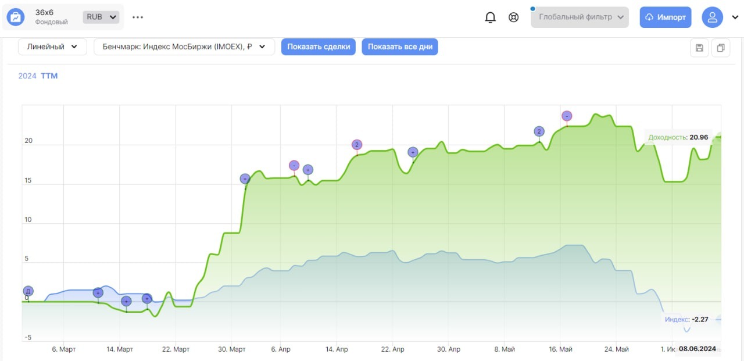
Task: Click the Импорт button
Action: click(x=666, y=17)
